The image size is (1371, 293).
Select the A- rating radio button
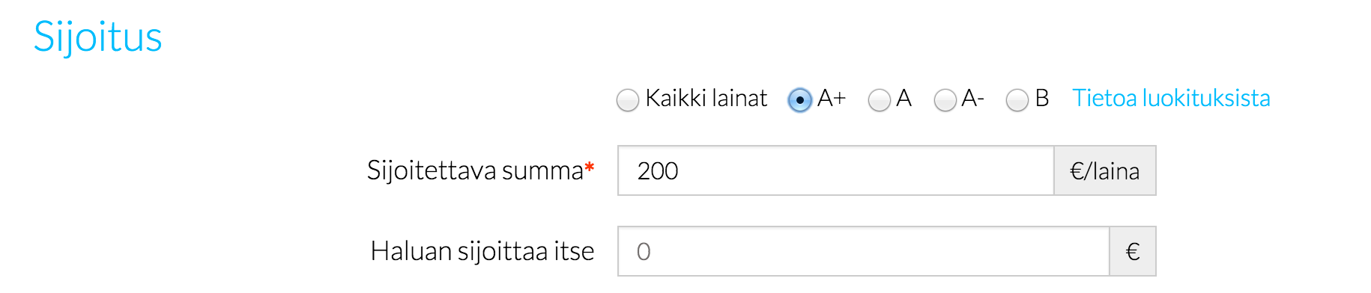point(945,99)
